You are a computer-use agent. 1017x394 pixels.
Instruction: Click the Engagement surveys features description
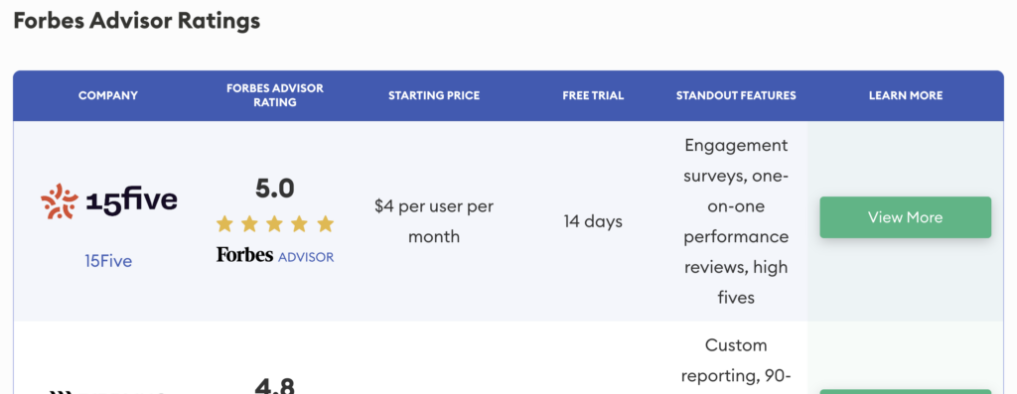[736, 221]
